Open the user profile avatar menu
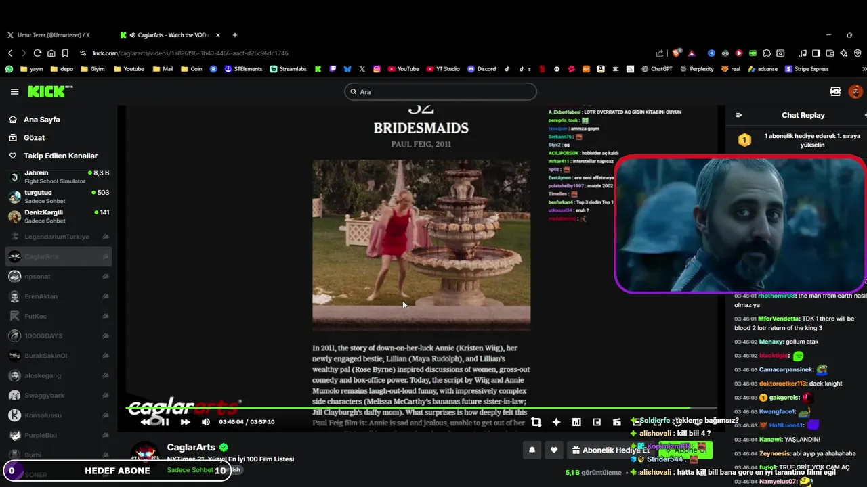 [855, 91]
